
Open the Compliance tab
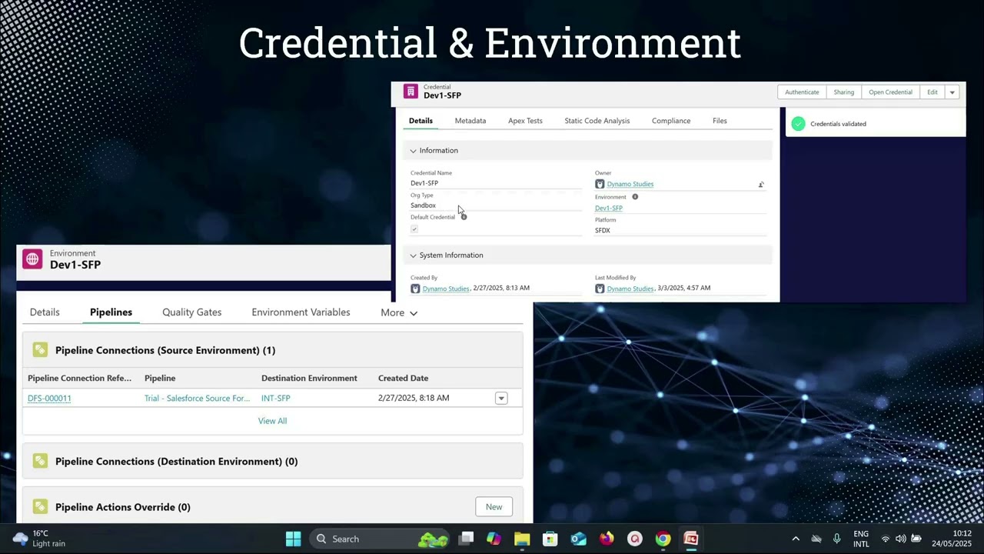click(671, 121)
